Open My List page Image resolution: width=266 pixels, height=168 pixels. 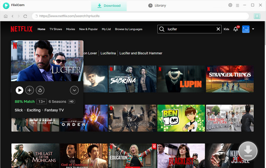click(106, 29)
